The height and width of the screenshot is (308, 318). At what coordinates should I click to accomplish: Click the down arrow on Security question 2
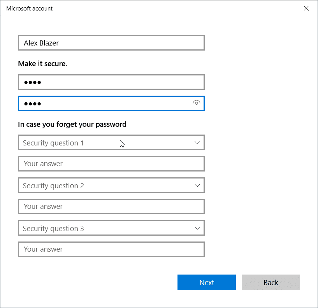click(x=197, y=185)
